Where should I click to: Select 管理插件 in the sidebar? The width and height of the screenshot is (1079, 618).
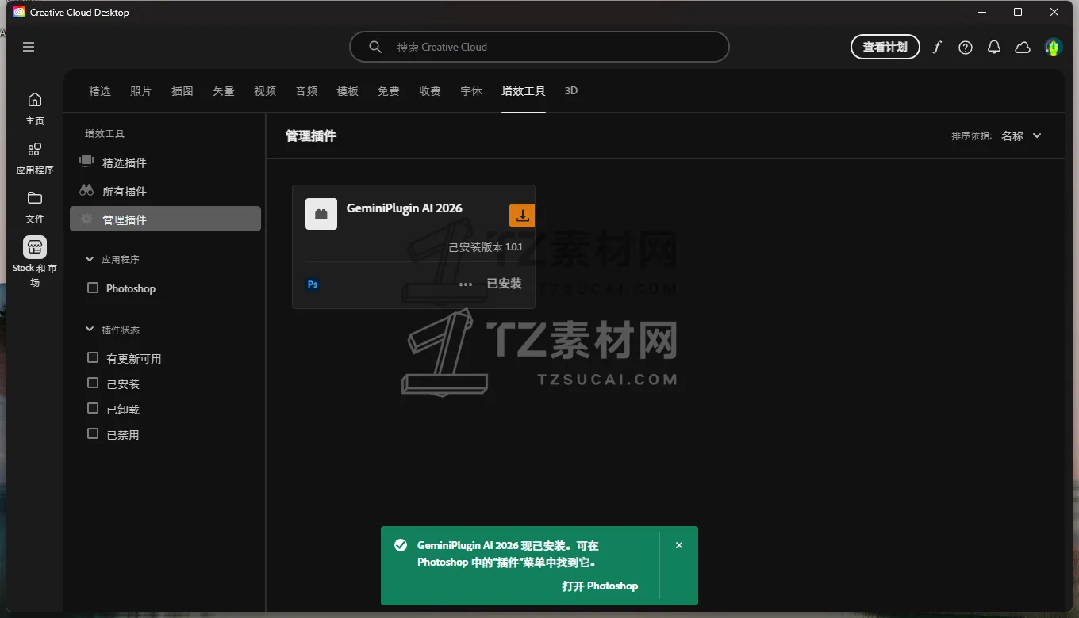click(x=165, y=219)
